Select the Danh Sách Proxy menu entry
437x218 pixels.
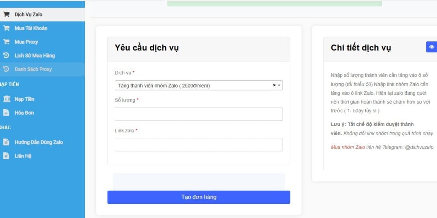click(33, 69)
